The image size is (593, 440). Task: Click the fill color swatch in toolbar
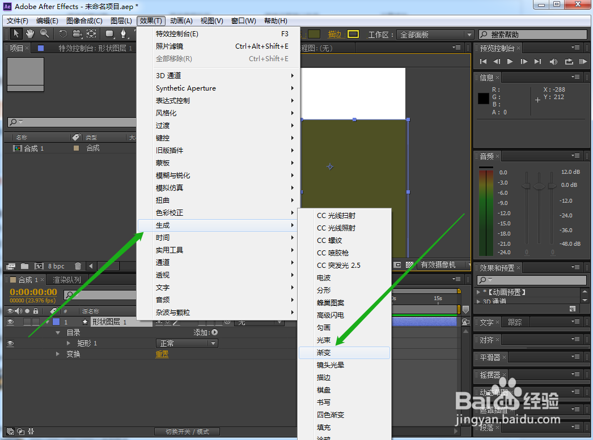pyautogui.click(x=314, y=35)
